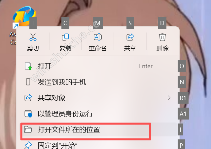
Task: Select the desktop shortcut icon with arrow
Action: 23,17
